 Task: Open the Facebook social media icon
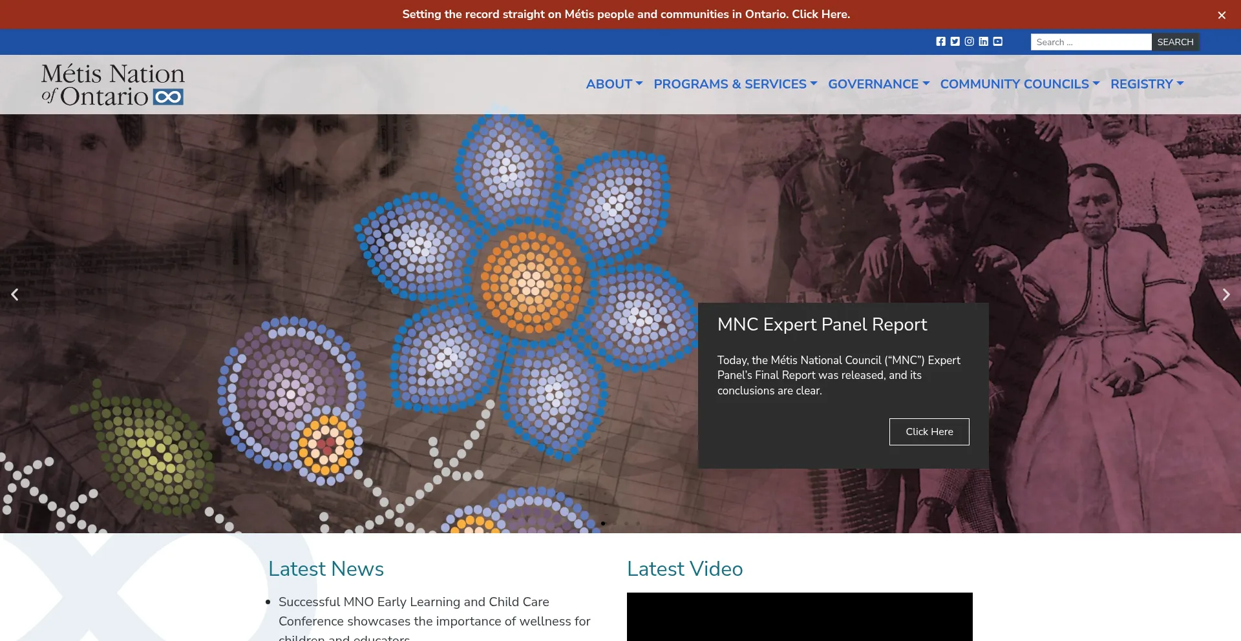click(940, 41)
